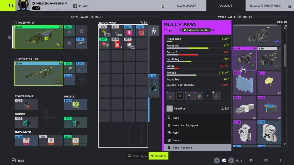Screen dimensions: 294x165
Task: Click the $322 implant item
Action: 75,141
